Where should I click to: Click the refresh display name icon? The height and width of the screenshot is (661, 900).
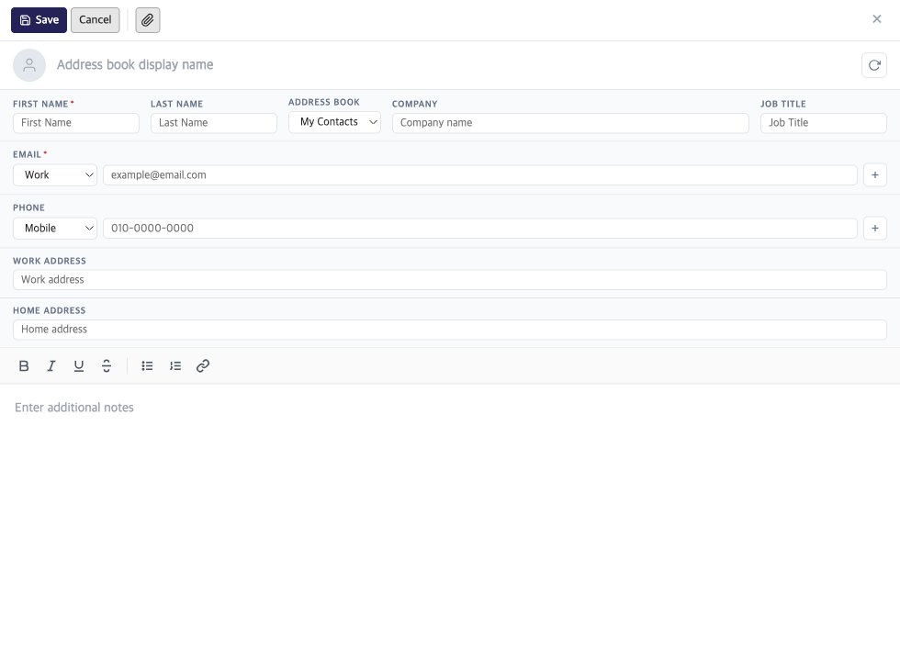click(x=874, y=65)
